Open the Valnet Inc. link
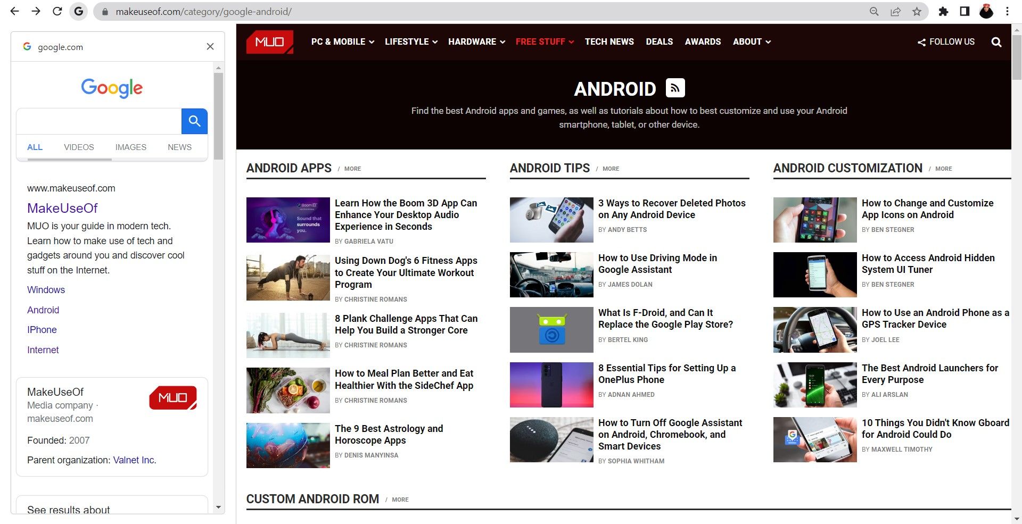Viewport: 1022px width, 524px height. pyautogui.click(x=134, y=460)
